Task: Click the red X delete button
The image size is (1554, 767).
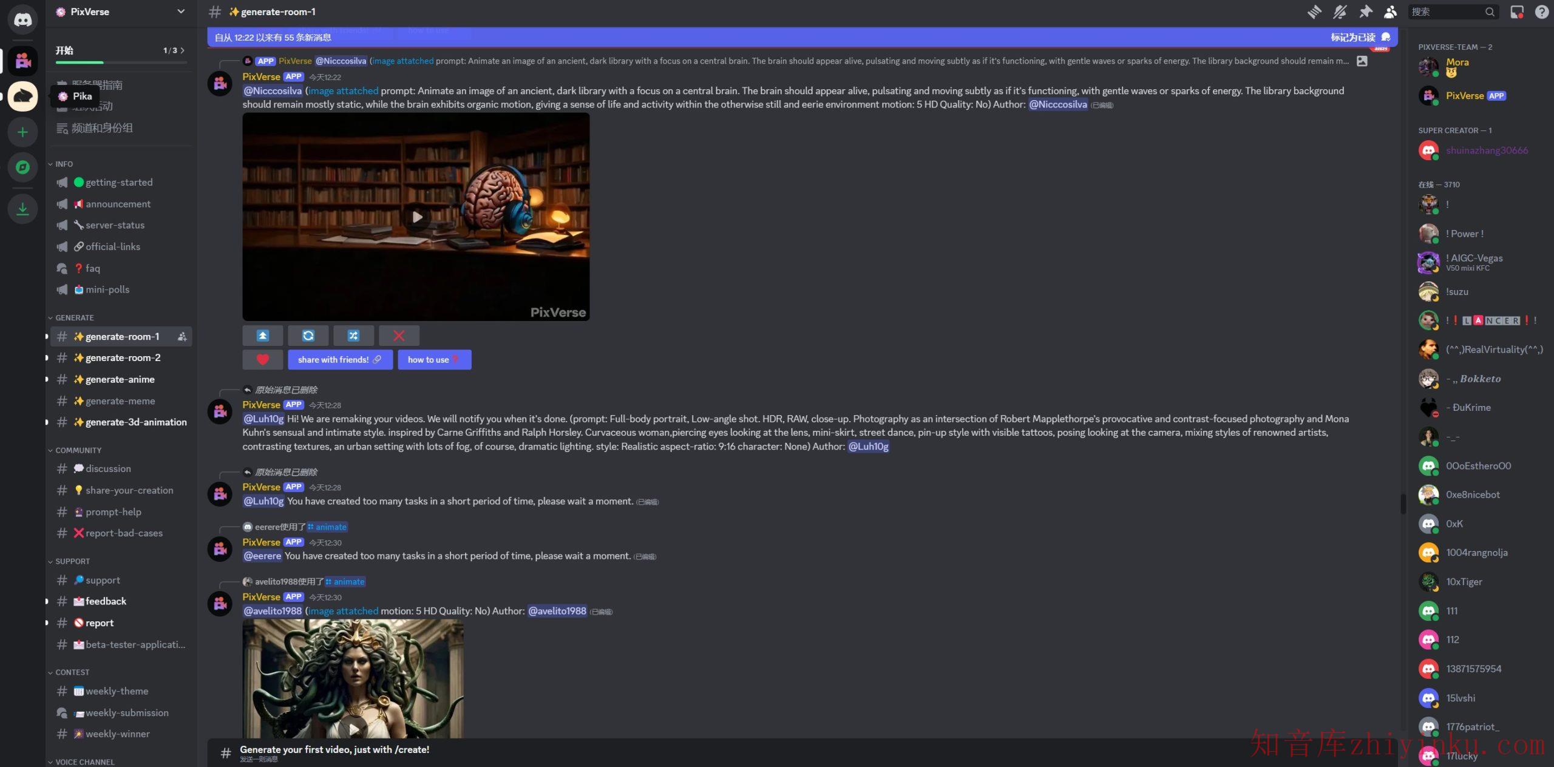Action: (399, 336)
